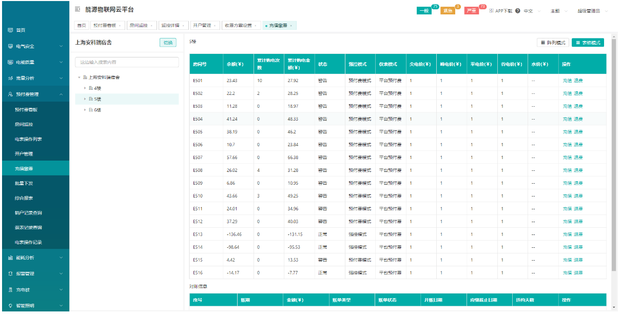
Task: Expand the 6楼 tree node arrow
Action: click(85, 110)
